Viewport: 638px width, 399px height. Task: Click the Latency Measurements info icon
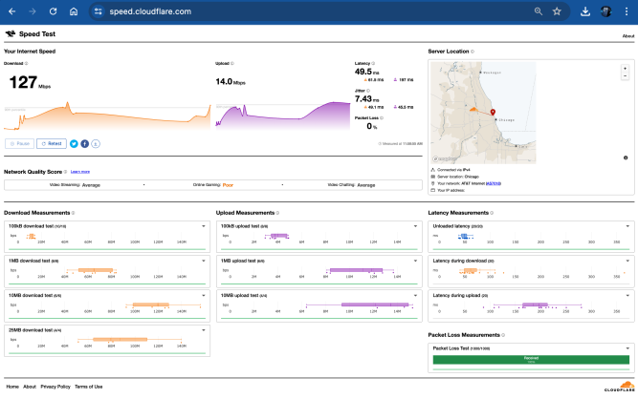point(492,213)
